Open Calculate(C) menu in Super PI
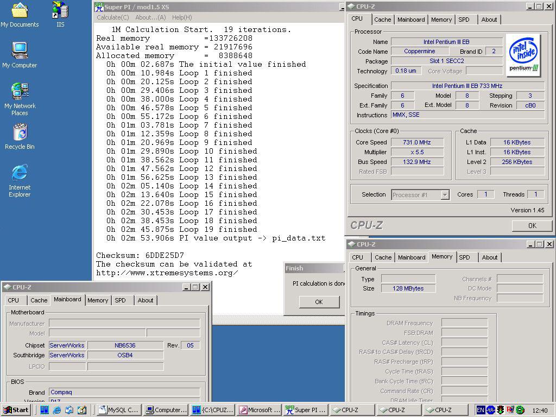The height and width of the screenshot is (417, 556). (113, 17)
